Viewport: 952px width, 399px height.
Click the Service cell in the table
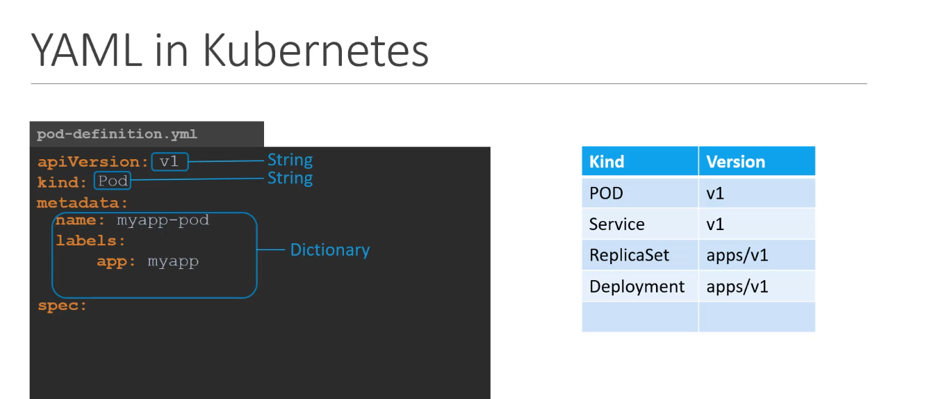pos(616,225)
